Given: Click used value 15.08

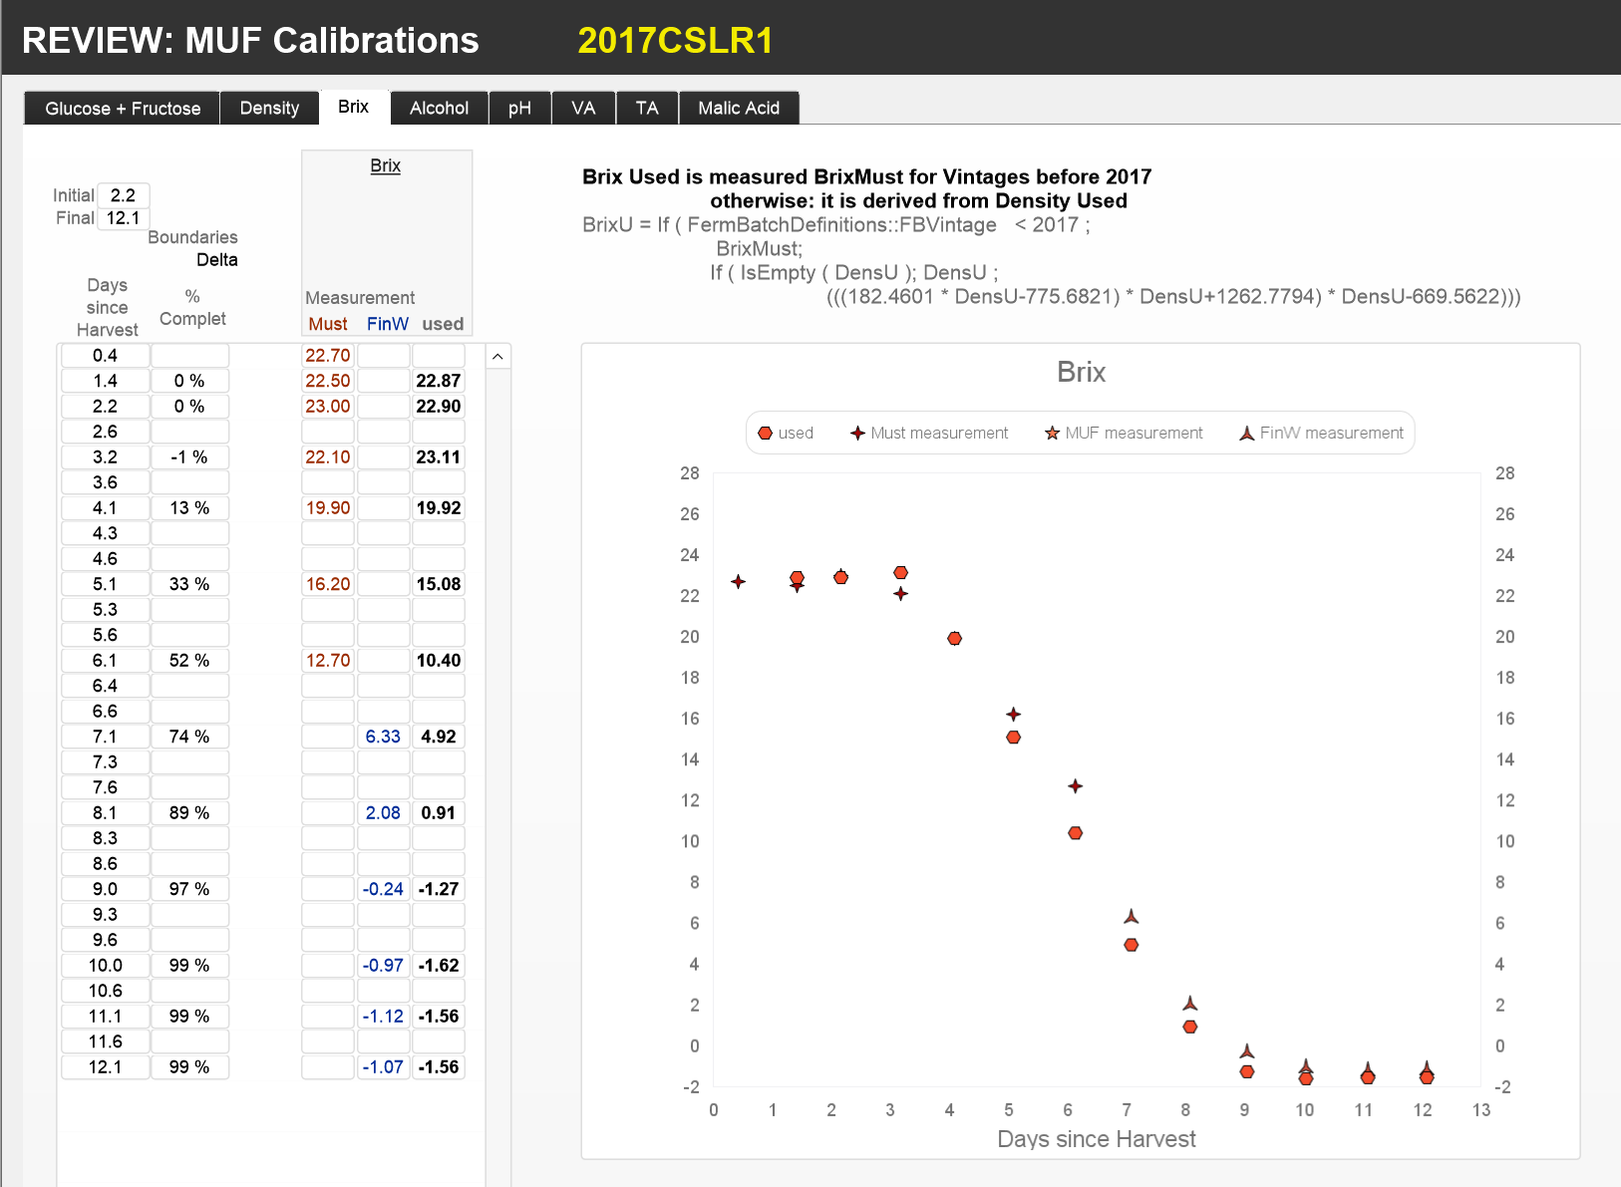Looking at the screenshot, I should (439, 584).
